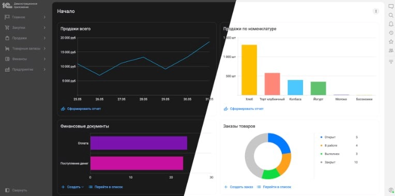
Task: Click the 1C application logo
Action: coord(7,5)
